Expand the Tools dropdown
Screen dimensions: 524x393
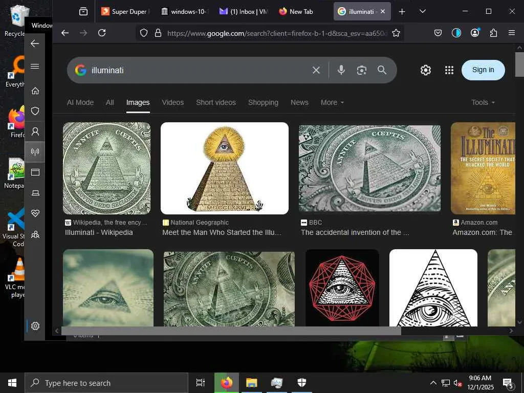click(x=483, y=102)
